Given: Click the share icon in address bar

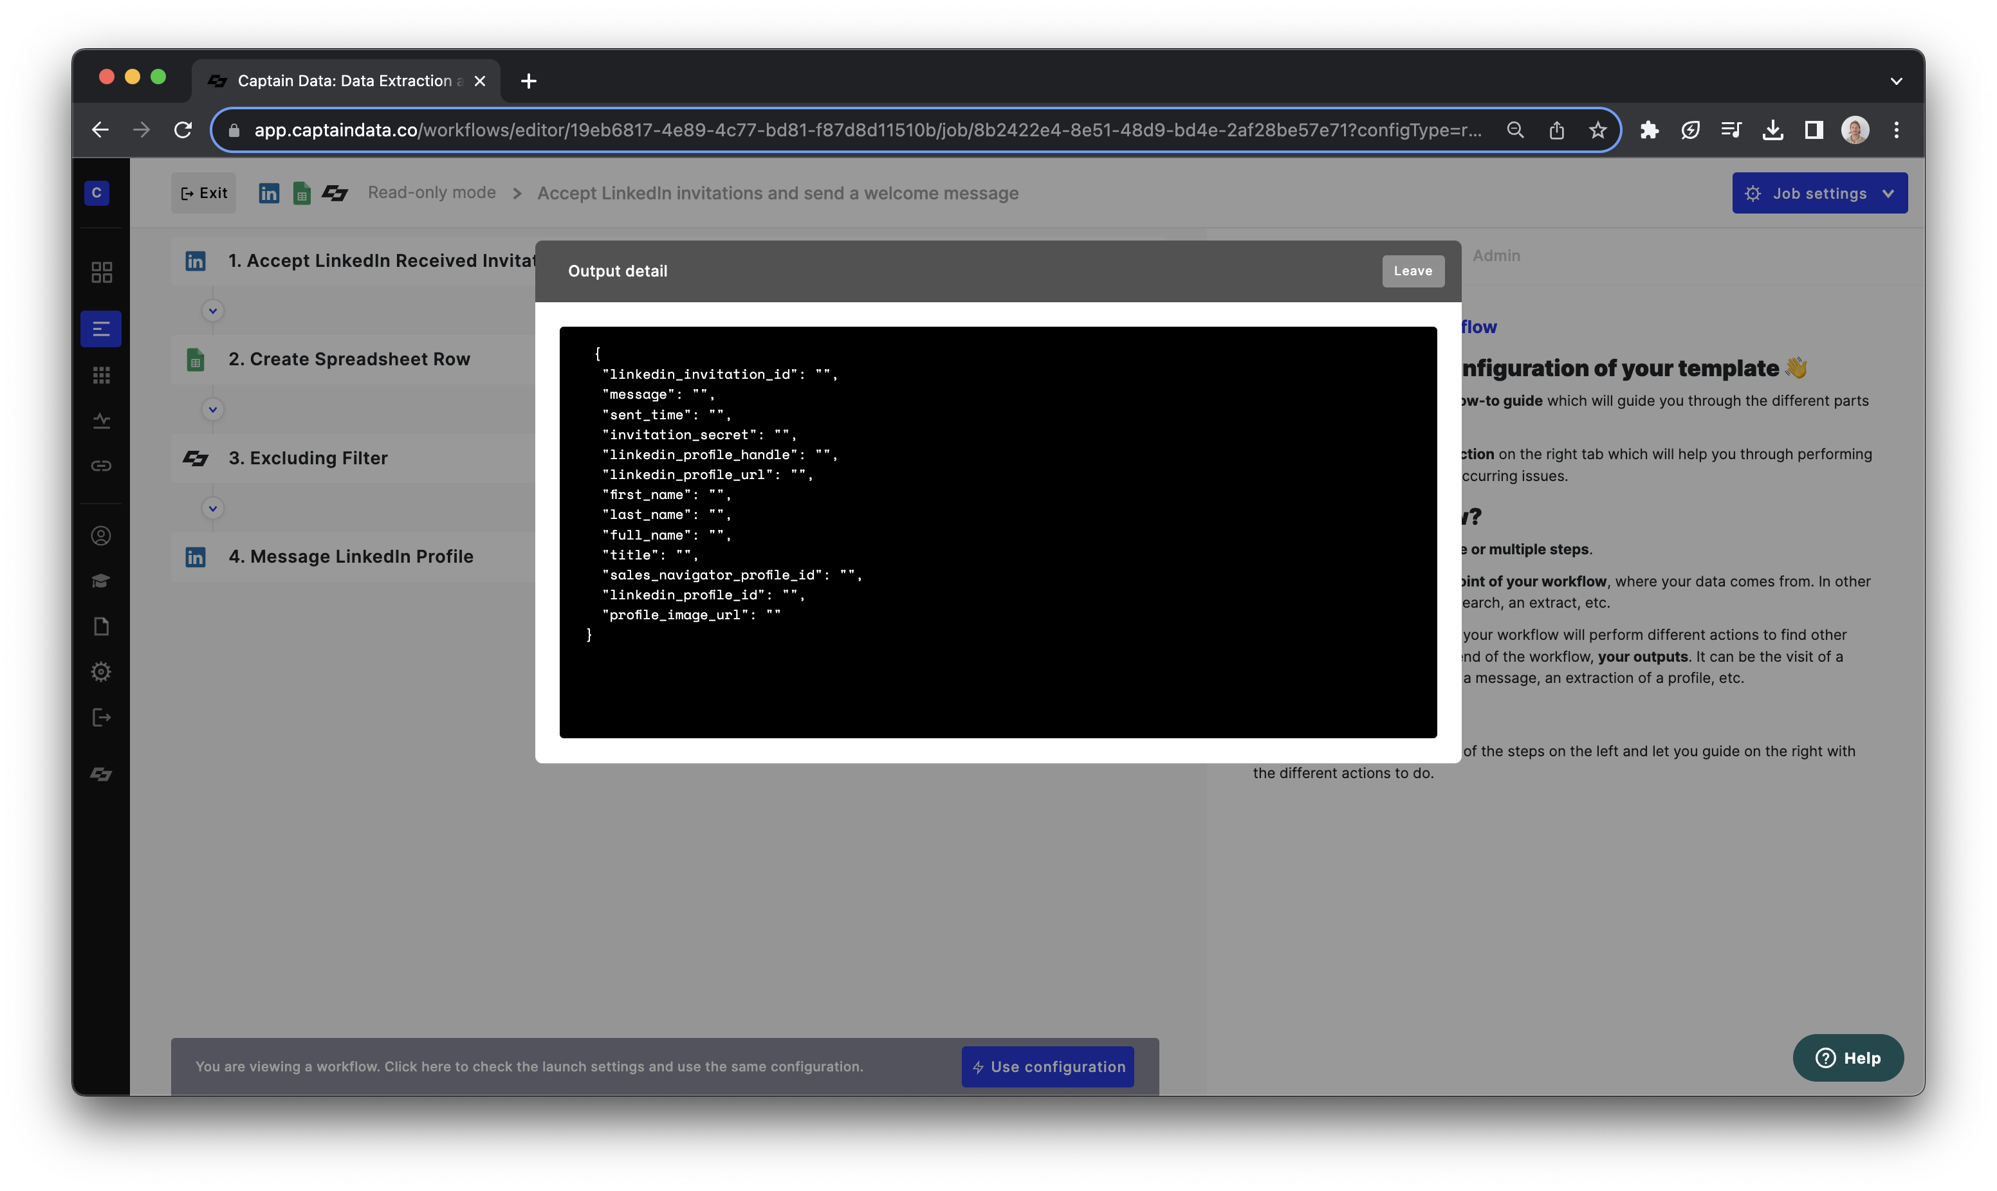Looking at the screenshot, I should coord(1556,130).
